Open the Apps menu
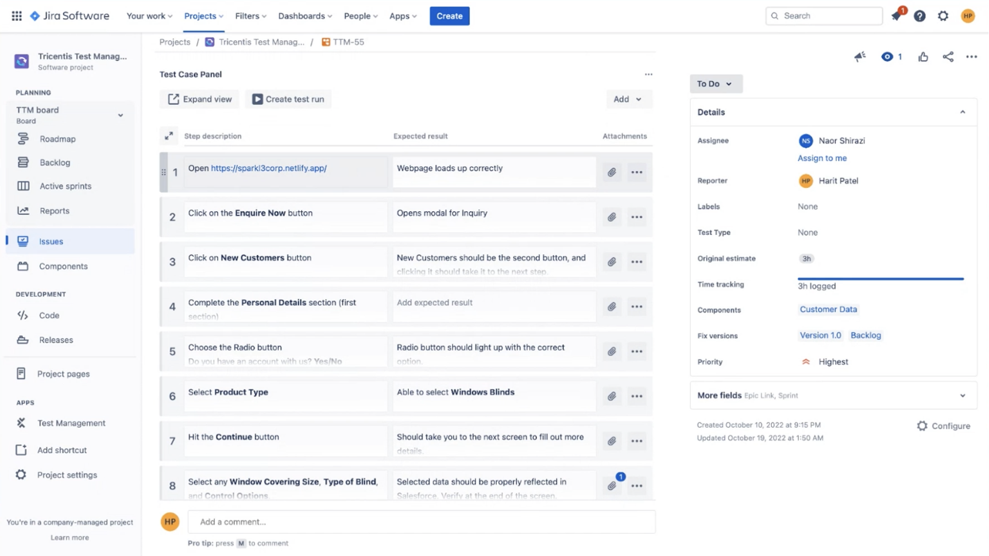Image resolution: width=989 pixels, height=556 pixels. 403,16
